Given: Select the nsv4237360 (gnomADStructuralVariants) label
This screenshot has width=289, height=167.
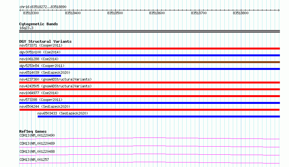Looking at the screenshot, I should 56,79.
